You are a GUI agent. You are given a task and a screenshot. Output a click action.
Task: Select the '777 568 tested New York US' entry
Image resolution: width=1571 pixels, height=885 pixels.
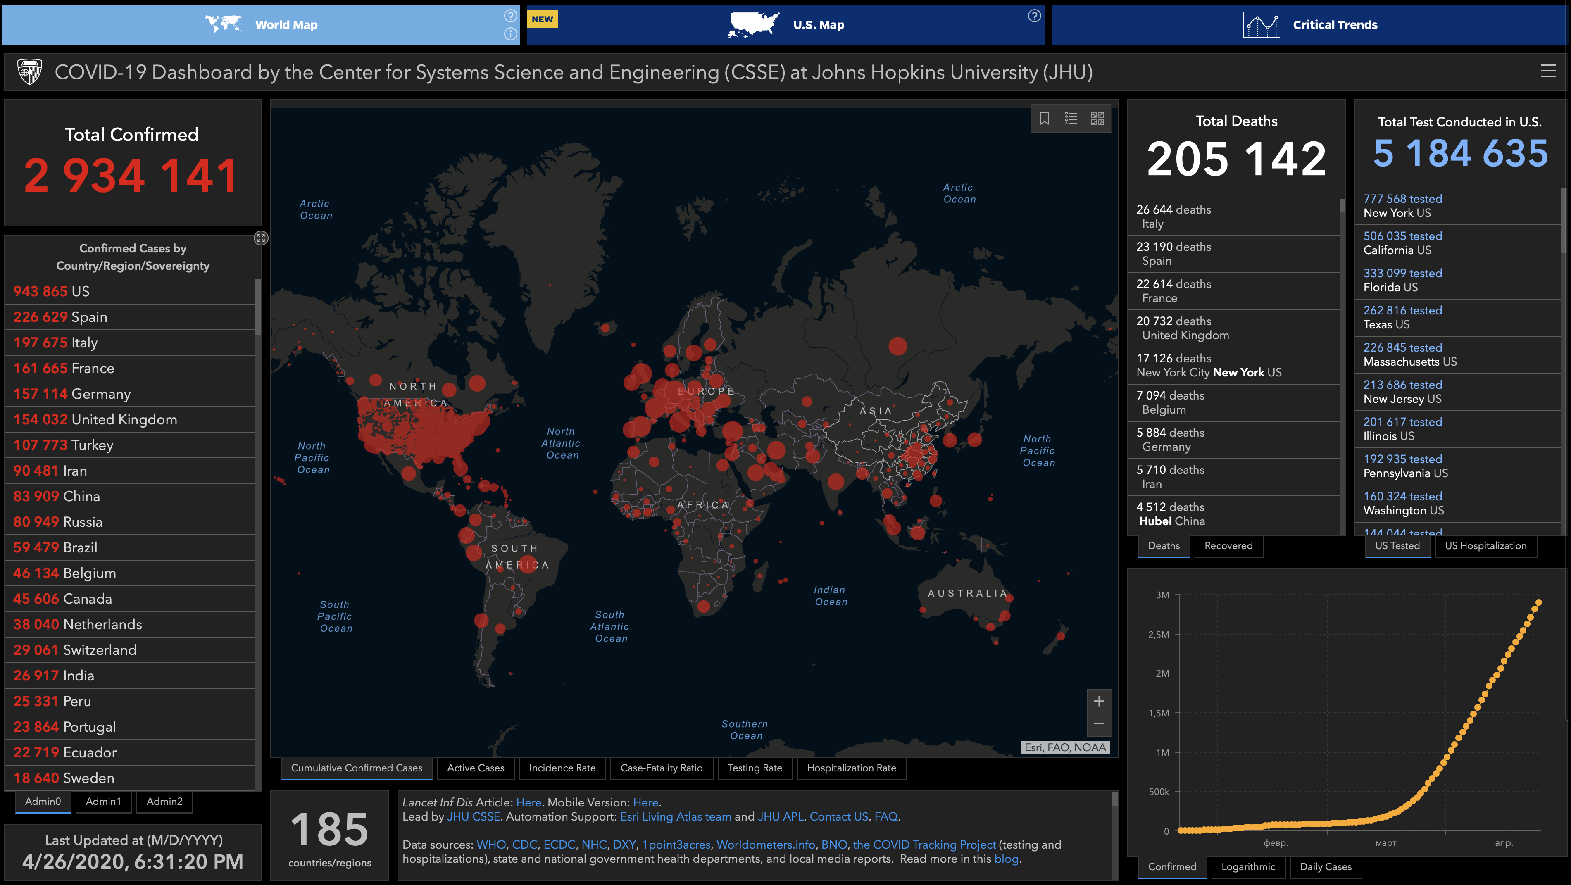pyautogui.click(x=1457, y=206)
